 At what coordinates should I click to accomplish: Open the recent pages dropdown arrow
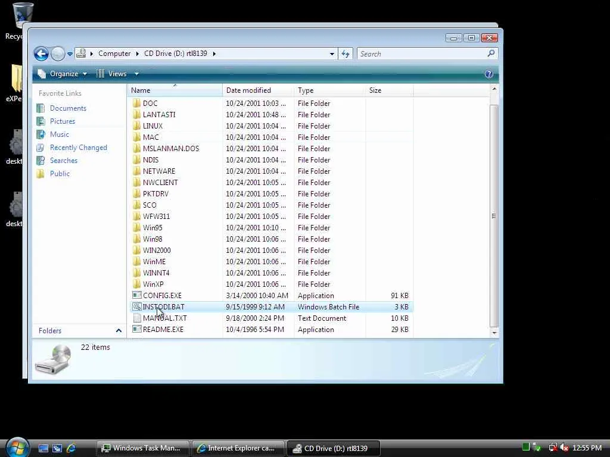coord(70,54)
